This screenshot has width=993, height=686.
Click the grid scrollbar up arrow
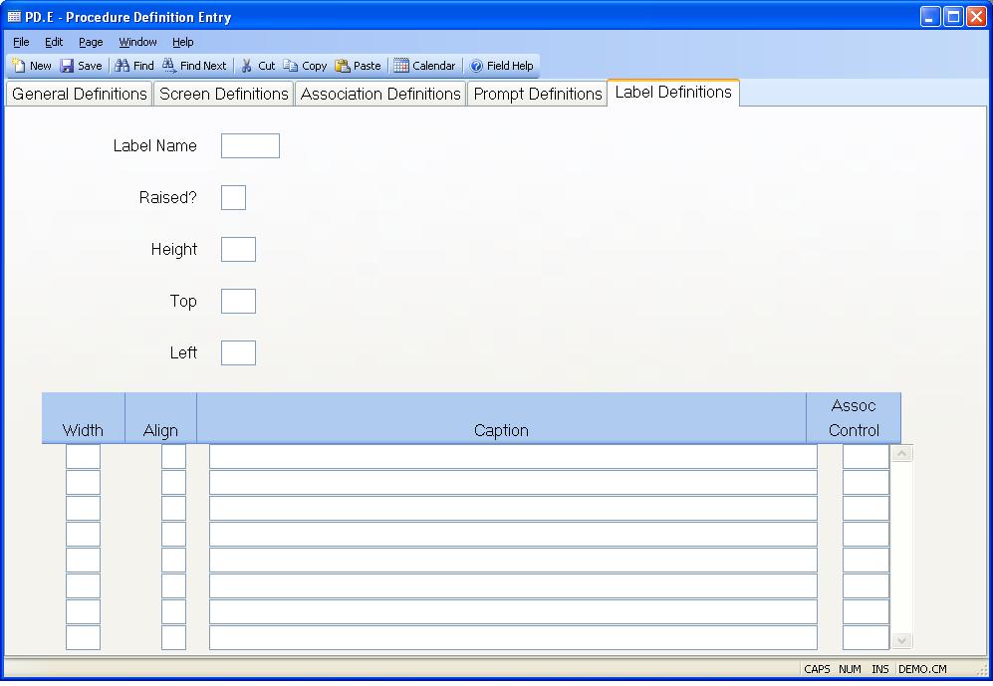pyautogui.click(x=901, y=453)
